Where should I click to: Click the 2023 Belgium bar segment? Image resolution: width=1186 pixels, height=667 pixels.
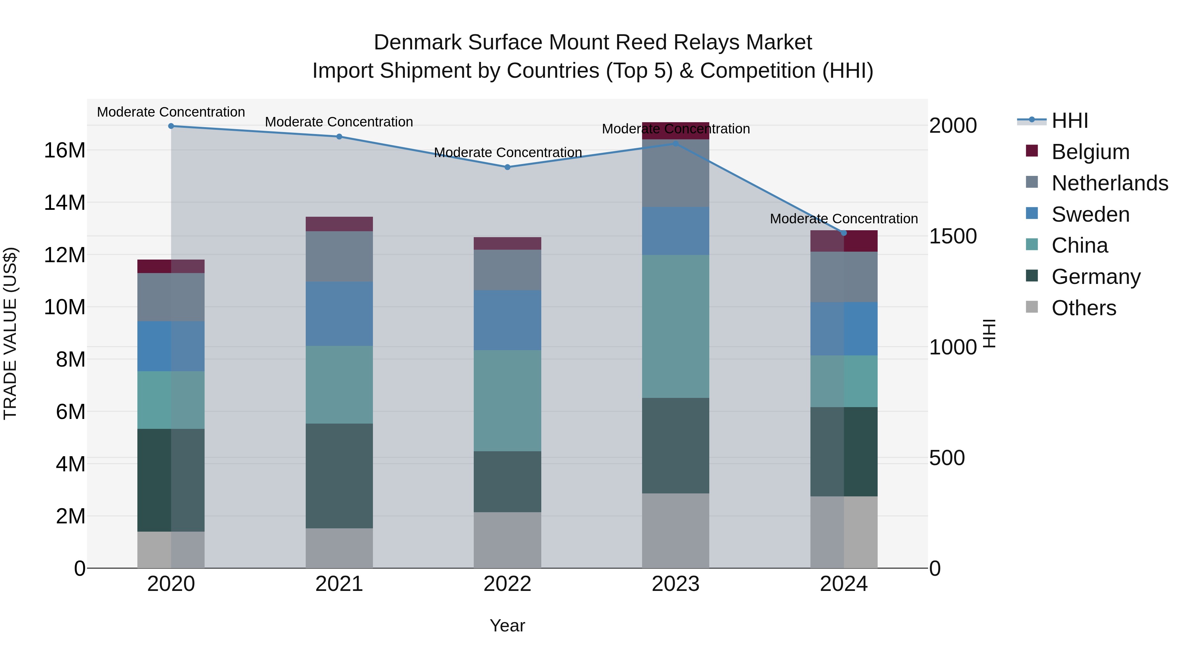tap(675, 131)
